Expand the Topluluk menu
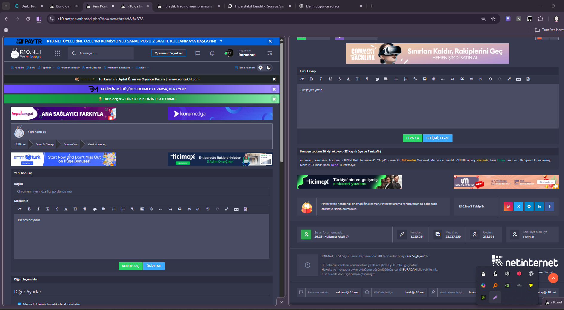564x310 pixels. tap(46, 68)
